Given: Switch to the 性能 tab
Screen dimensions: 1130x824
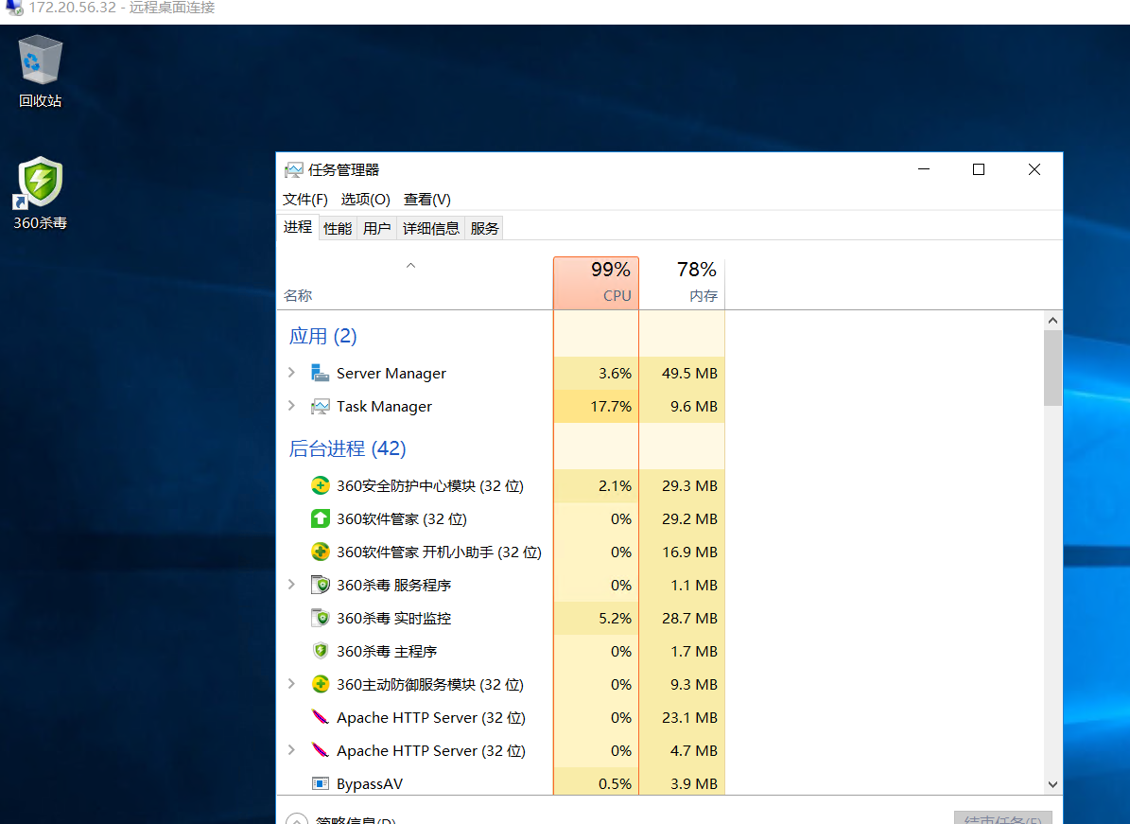Looking at the screenshot, I should (x=338, y=229).
